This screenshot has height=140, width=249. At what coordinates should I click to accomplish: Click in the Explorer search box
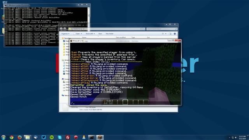pyautogui.click(x=162, y=29)
